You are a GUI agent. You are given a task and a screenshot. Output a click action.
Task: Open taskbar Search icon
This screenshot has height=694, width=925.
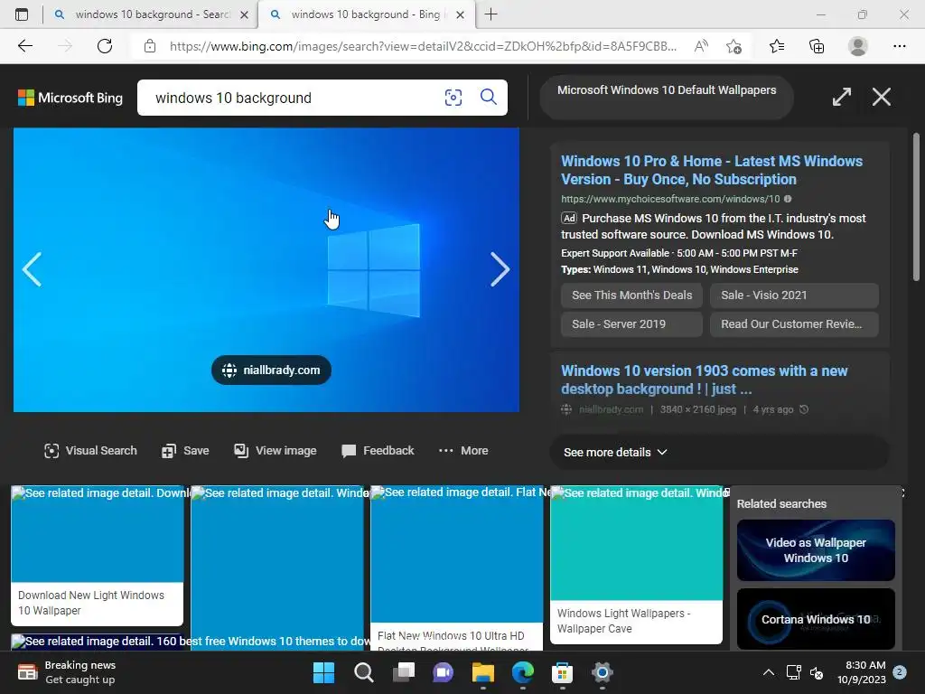[x=364, y=672]
